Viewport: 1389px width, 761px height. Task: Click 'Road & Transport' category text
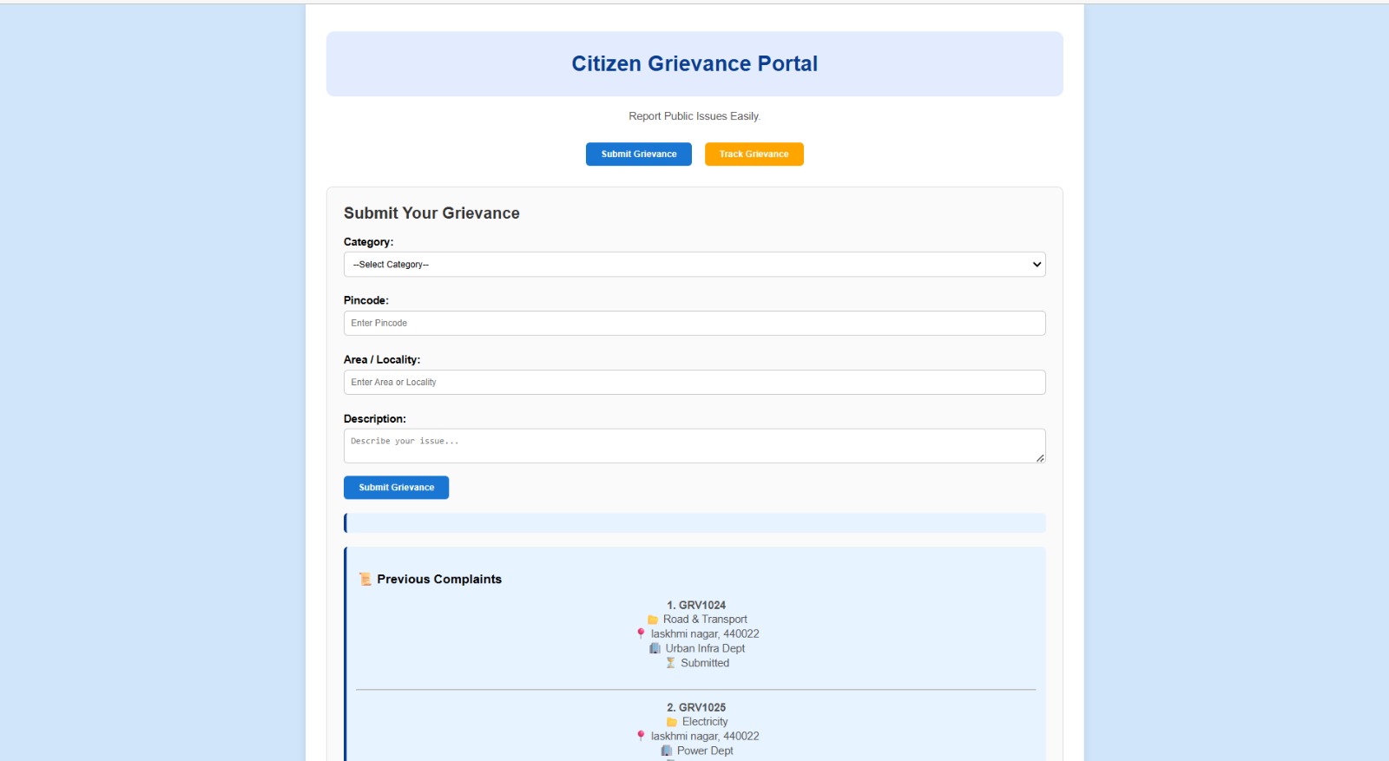click(705, 620)
